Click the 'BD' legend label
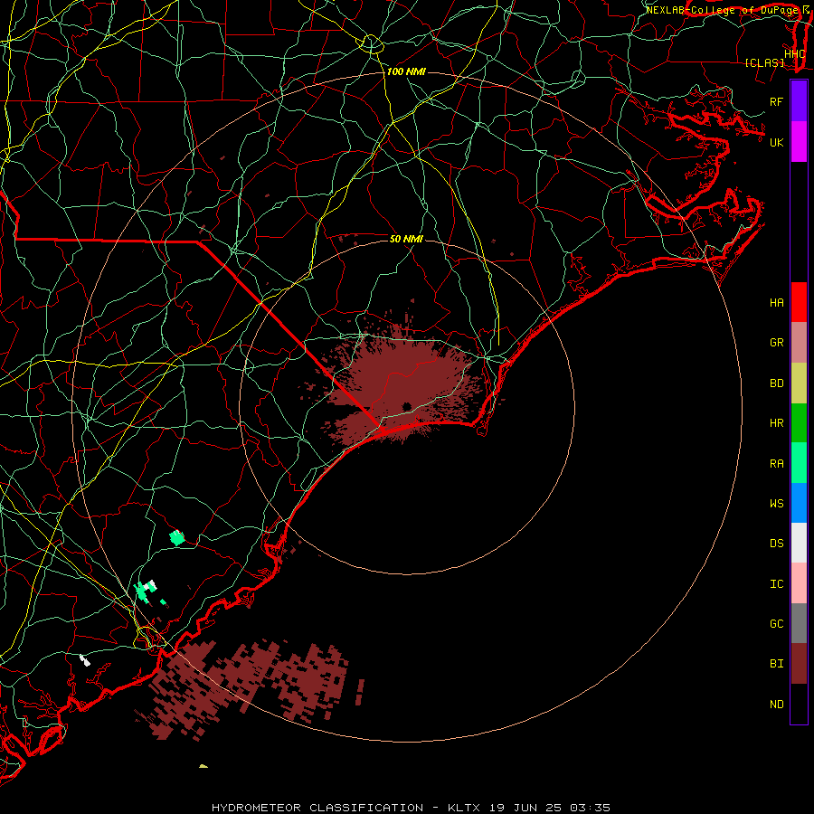814x814 pixels. coord(776,383)
